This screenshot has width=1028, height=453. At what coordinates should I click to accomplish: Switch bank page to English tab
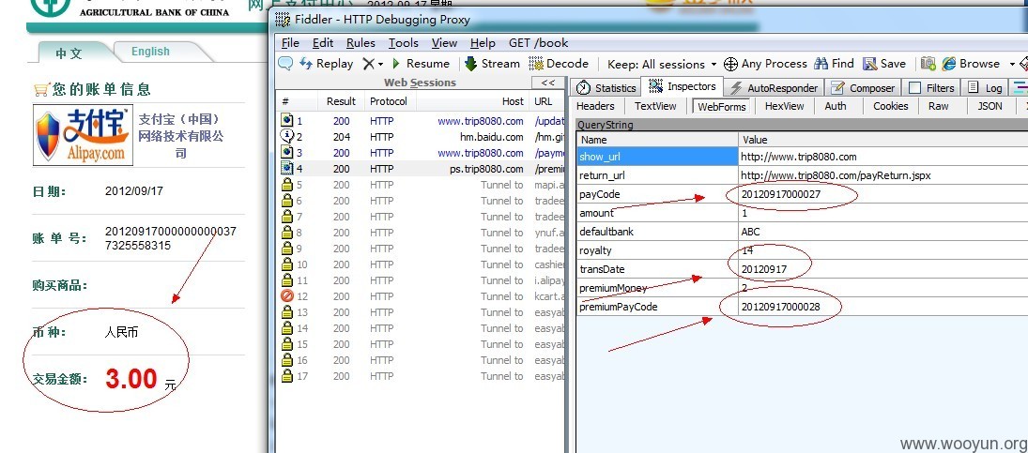(x=150, y=52)
